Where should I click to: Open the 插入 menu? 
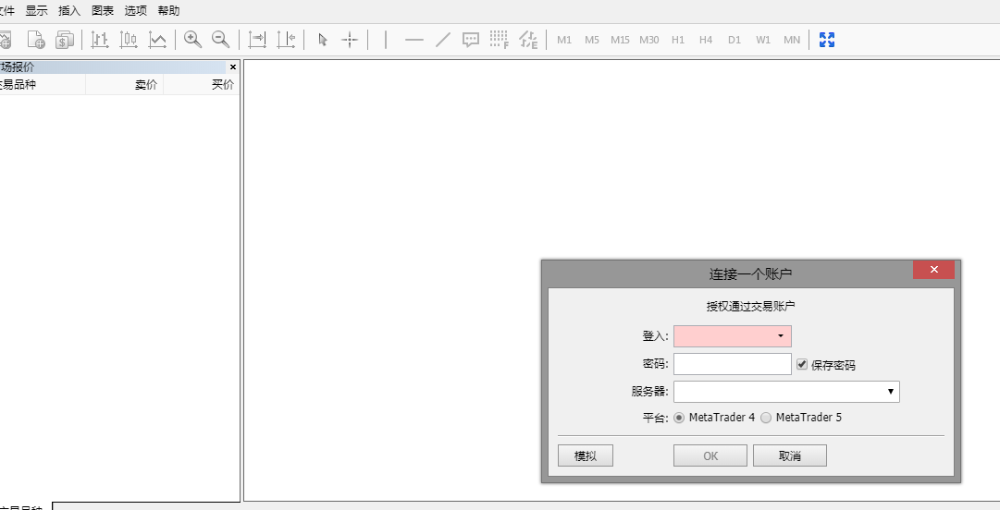[x=69, y=11]
